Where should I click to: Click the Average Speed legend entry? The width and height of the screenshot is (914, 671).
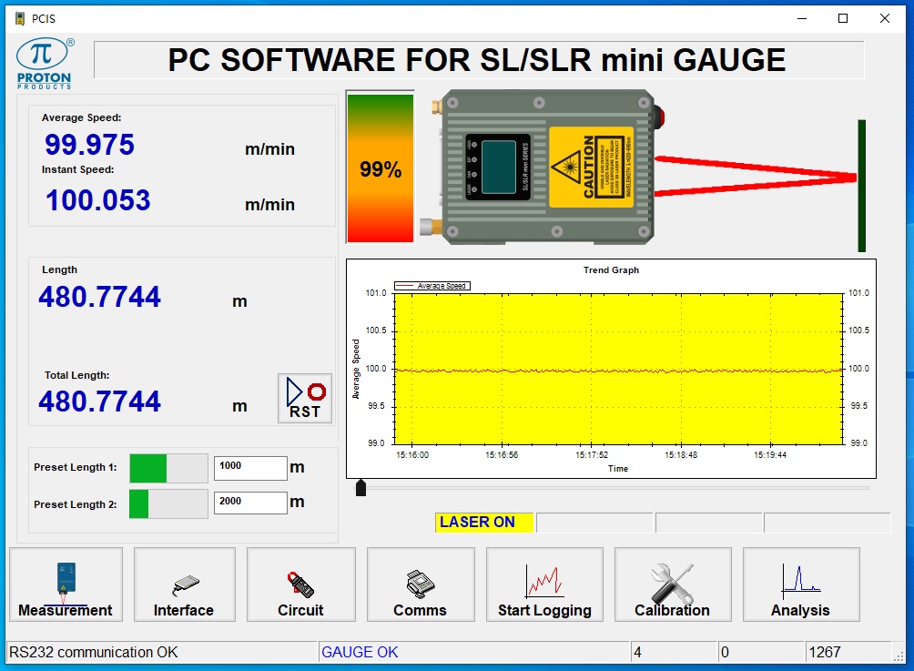point(432,286)
